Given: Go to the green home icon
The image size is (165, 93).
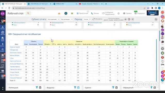Looking at the screenshot, I should coord(72,13).
